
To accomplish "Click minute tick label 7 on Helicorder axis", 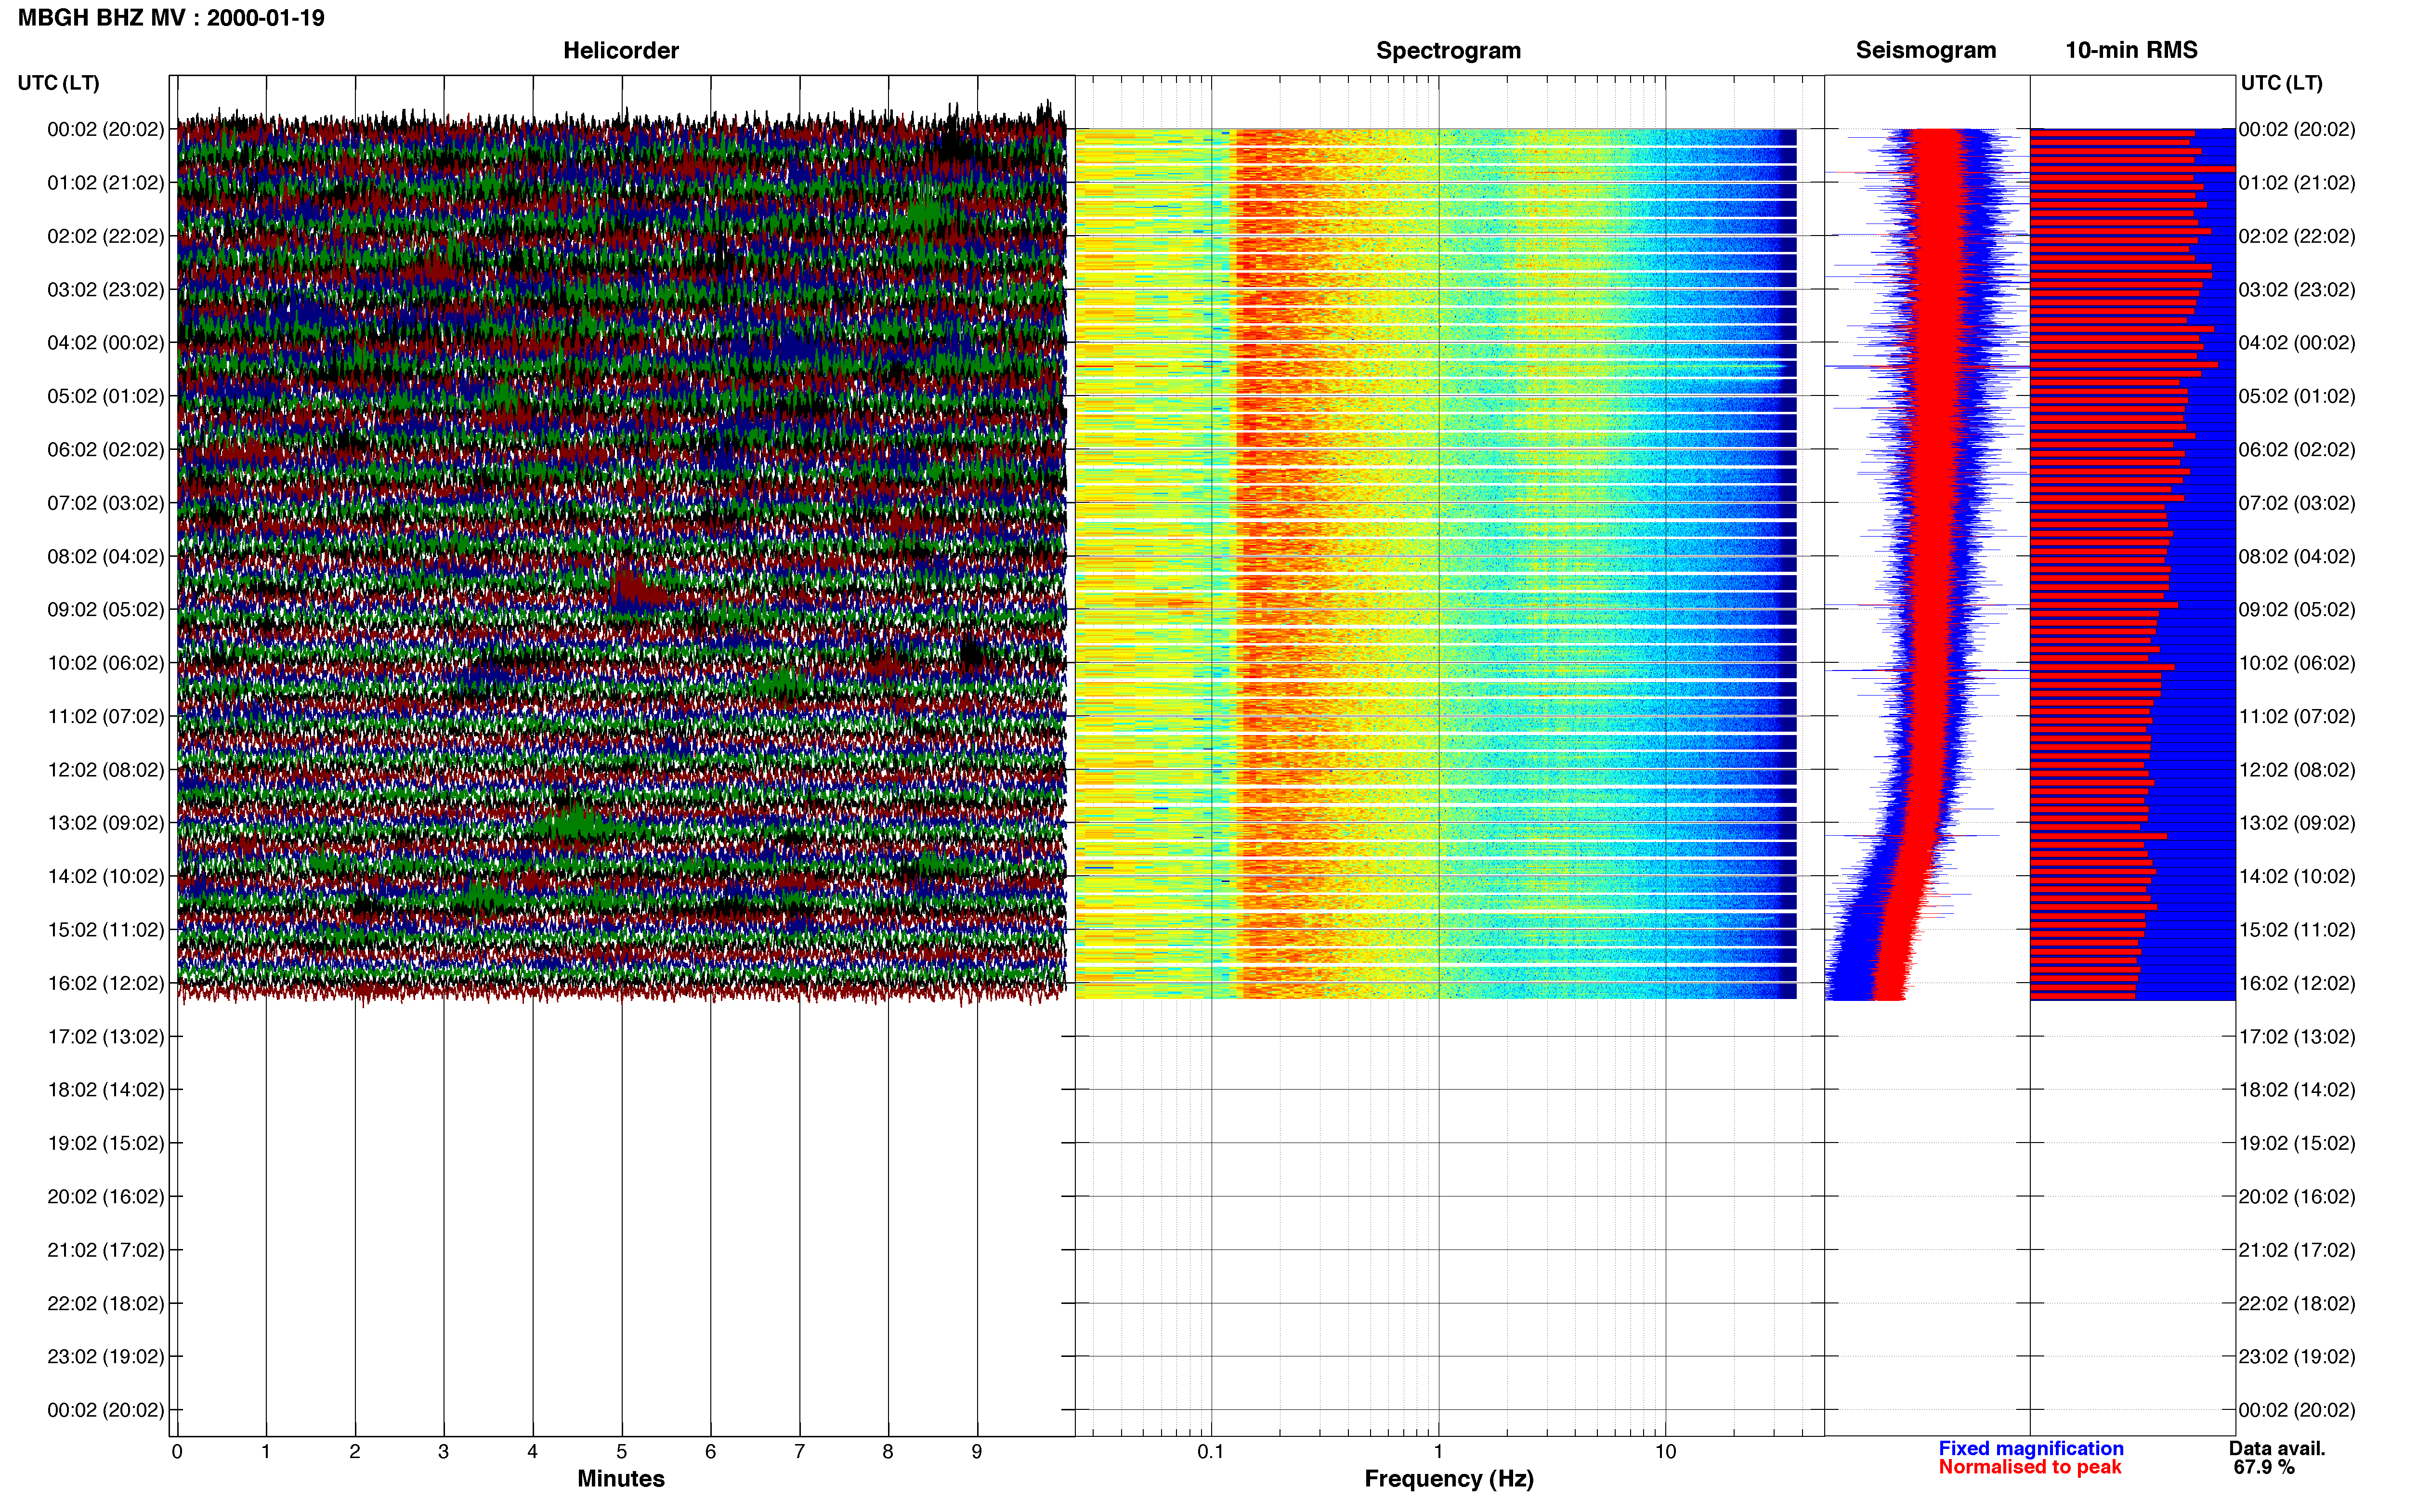I will coord(800,1452).
